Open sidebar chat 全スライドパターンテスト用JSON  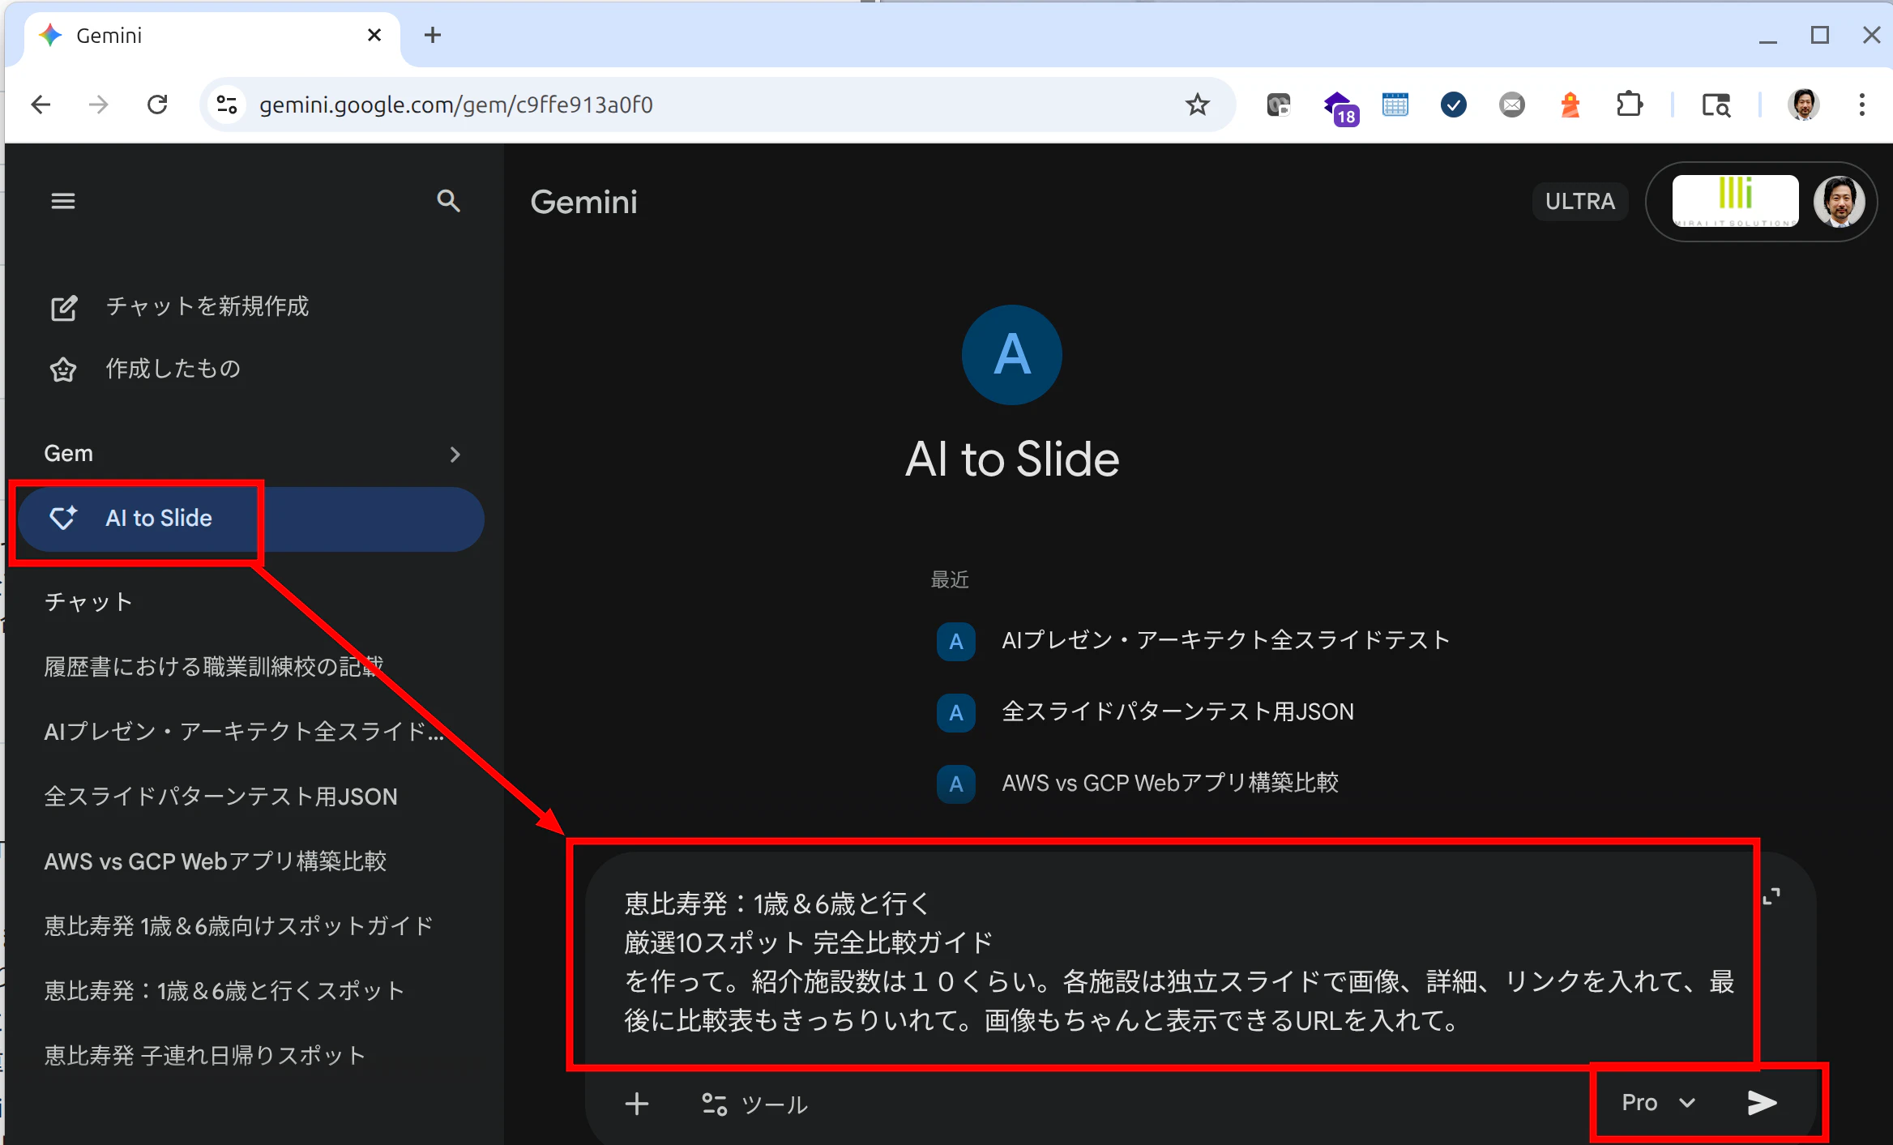(220, 796)
